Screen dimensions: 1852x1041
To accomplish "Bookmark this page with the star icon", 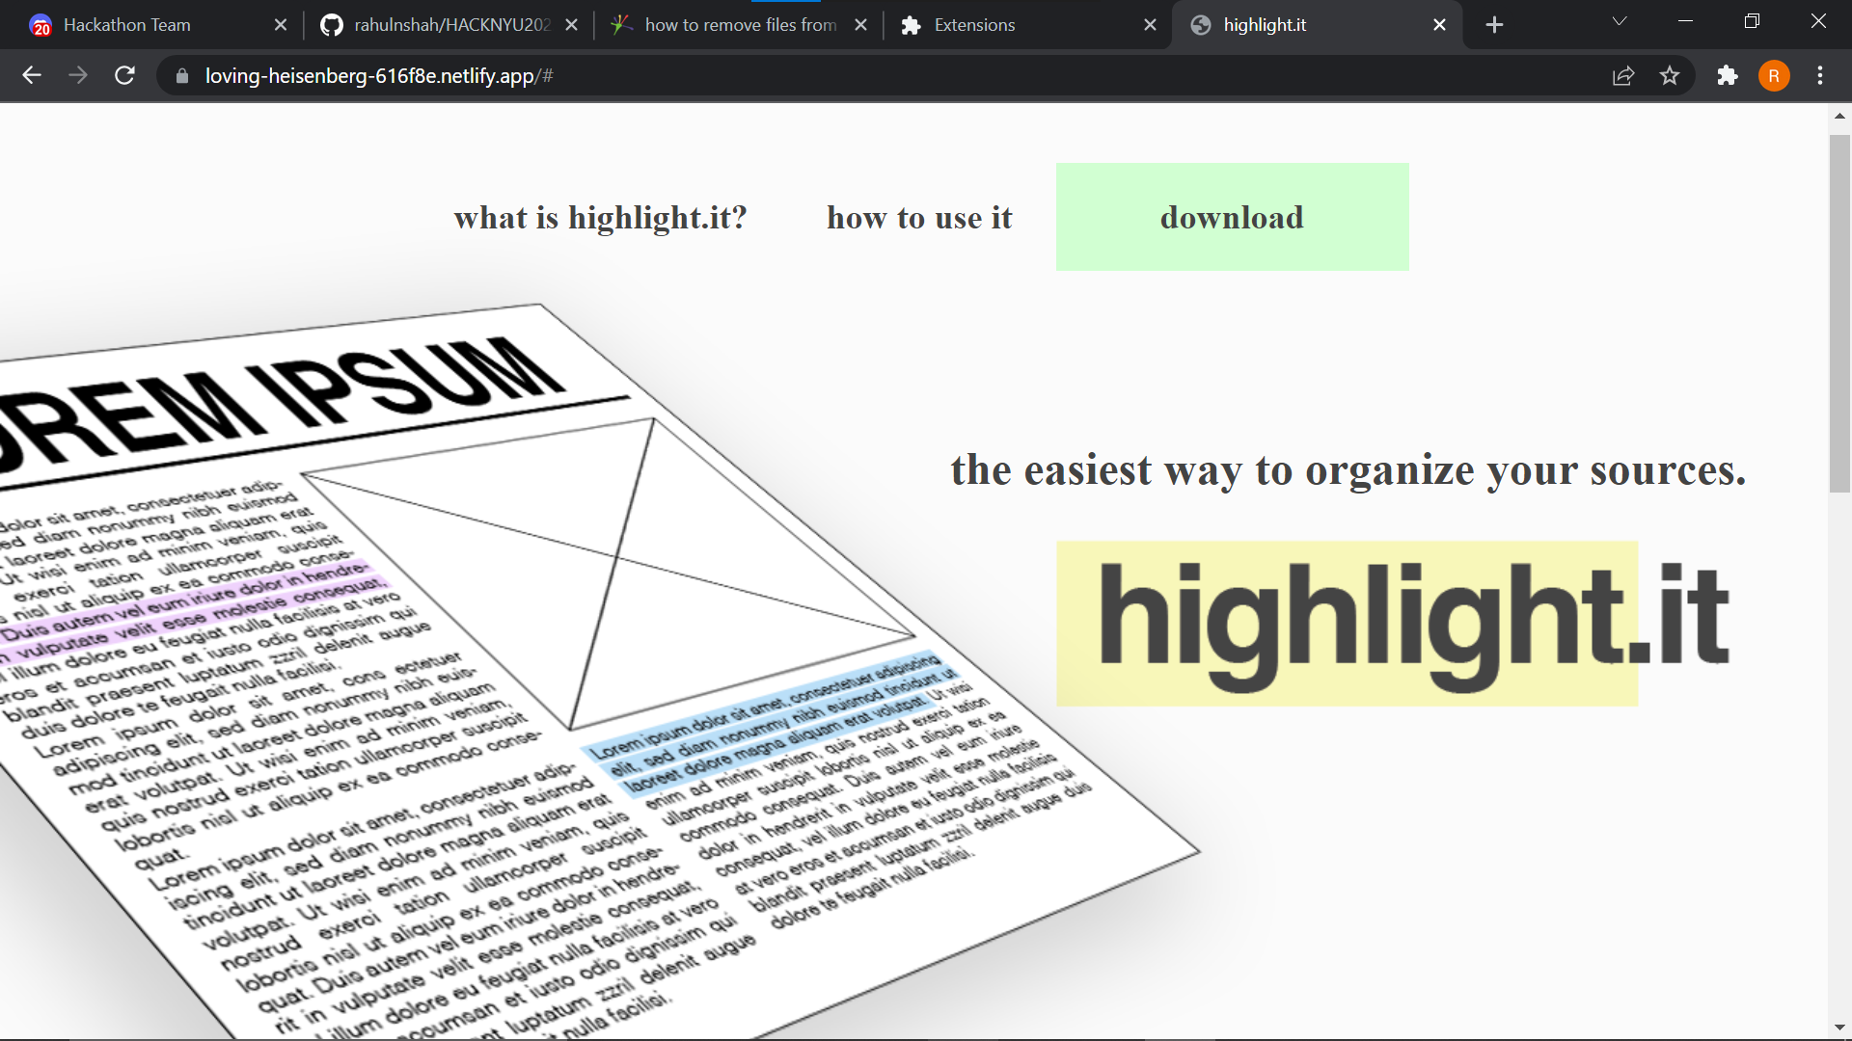I will click(1670, 76).
